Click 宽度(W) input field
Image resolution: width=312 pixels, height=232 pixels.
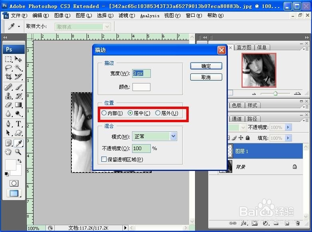[x=141, y=73]
